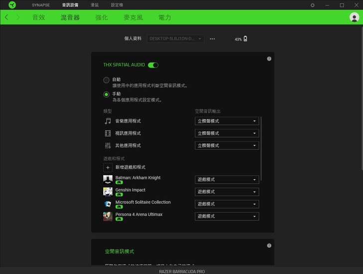The image size is (363, 274).
Task: Open the 混音器 tab
Action: 70,17
